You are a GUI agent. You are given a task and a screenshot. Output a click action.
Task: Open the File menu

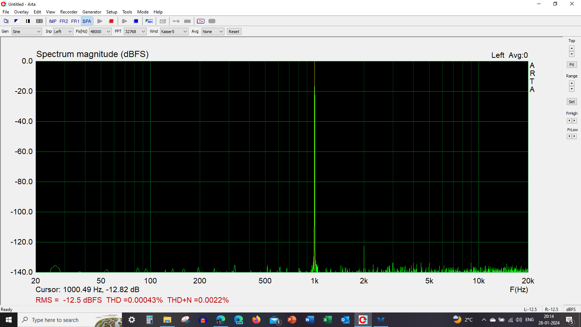click(x=6, y=12)
